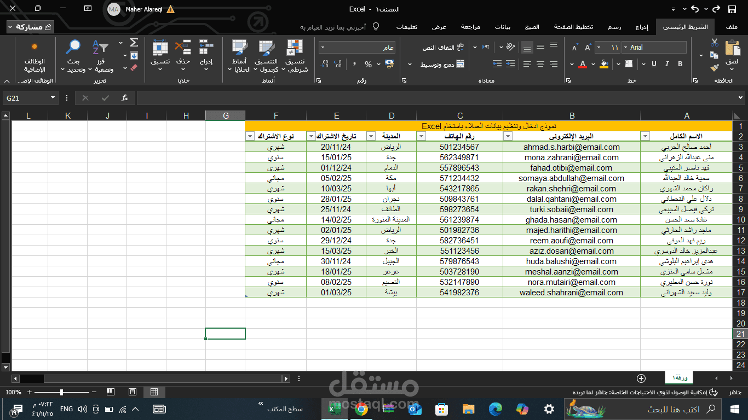Open the font size dropdown
Screen dimensions: 748x420
[x=597, y=48]
